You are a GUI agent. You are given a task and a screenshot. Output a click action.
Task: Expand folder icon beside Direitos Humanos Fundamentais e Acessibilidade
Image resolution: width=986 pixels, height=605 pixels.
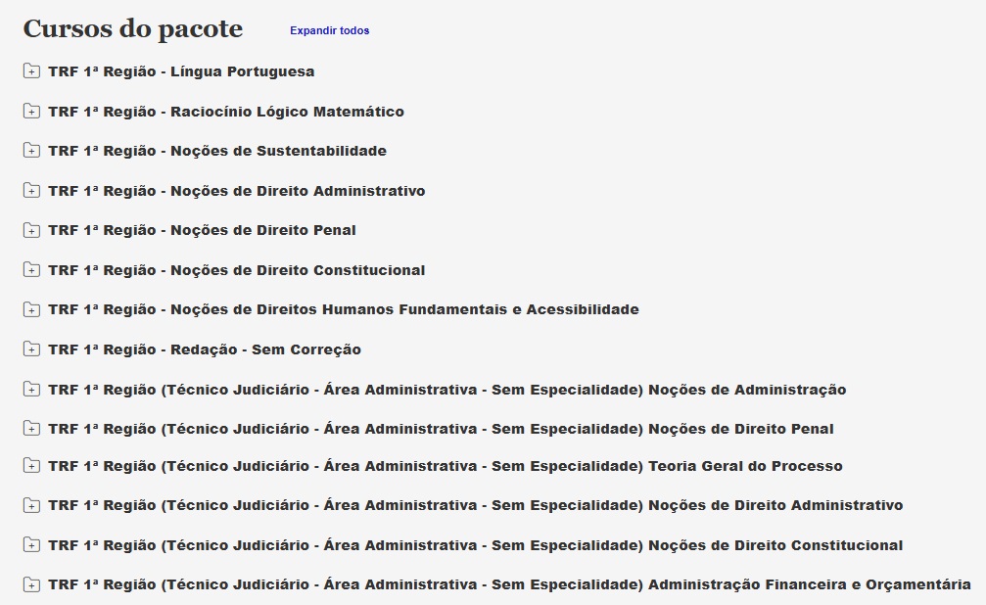[x=31, y=309]
